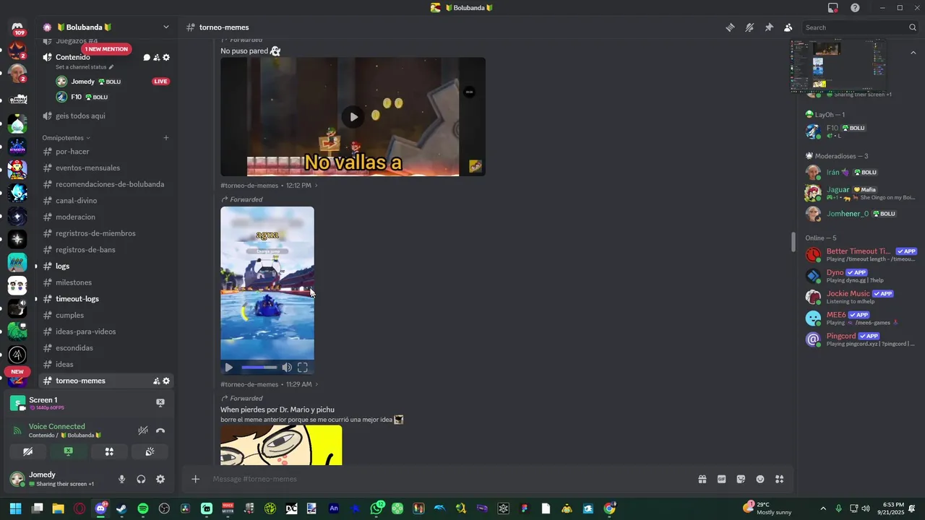Open the sticker picker
Image resolution: width=925 pixels, height=520 pixels.
(x=741, y=479)
